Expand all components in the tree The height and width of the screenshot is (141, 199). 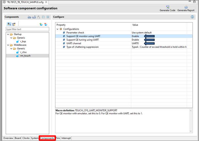tap(48, 17)
